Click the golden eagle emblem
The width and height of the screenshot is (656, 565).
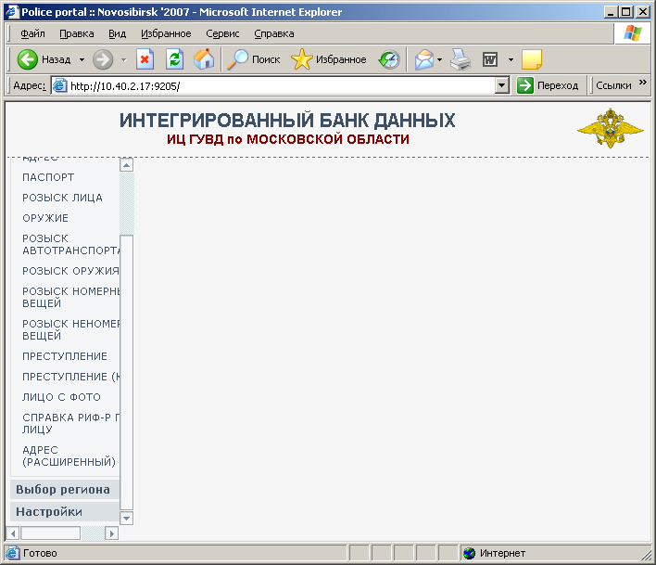point(610,128)
